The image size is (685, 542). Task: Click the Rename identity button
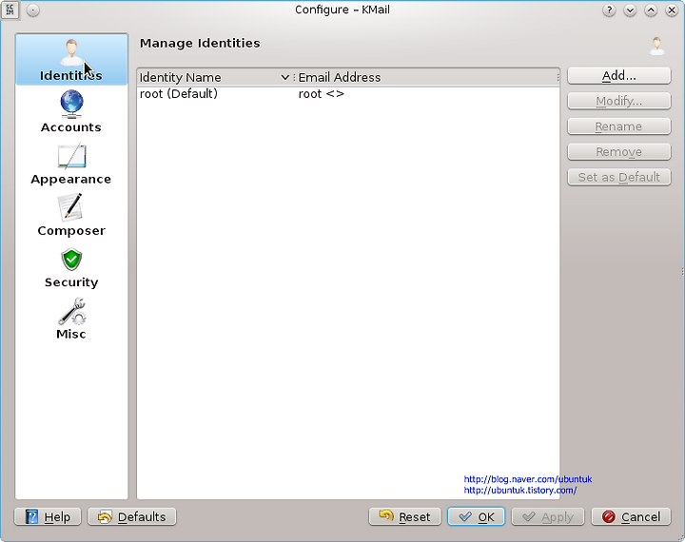[x=619, y=126]
